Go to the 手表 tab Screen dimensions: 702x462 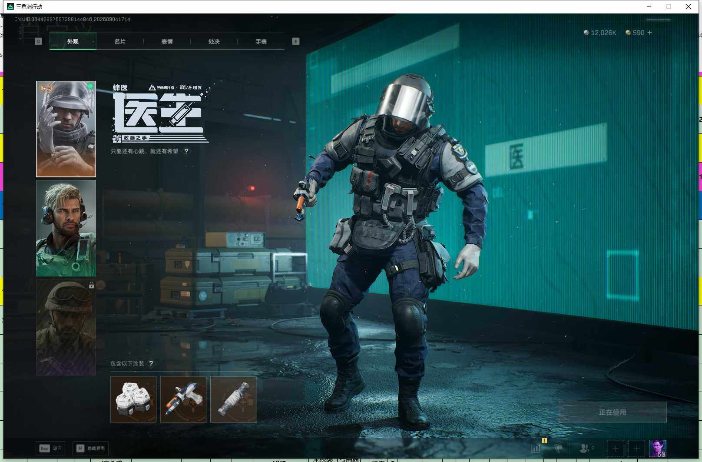pos(261,41)
